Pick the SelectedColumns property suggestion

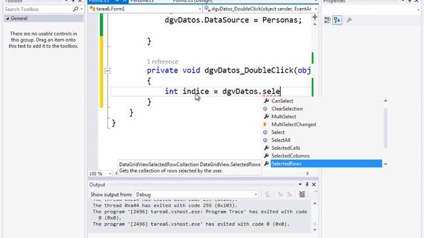(x=290, y=156)
